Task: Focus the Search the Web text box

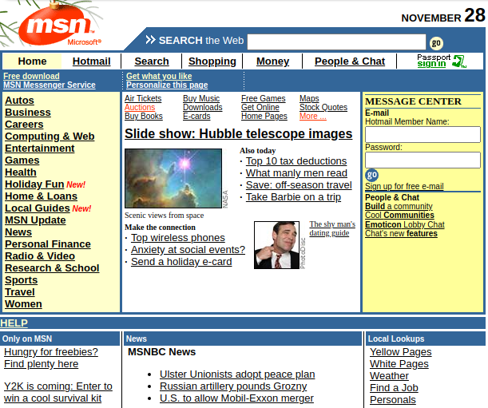Action: (336, 42)
